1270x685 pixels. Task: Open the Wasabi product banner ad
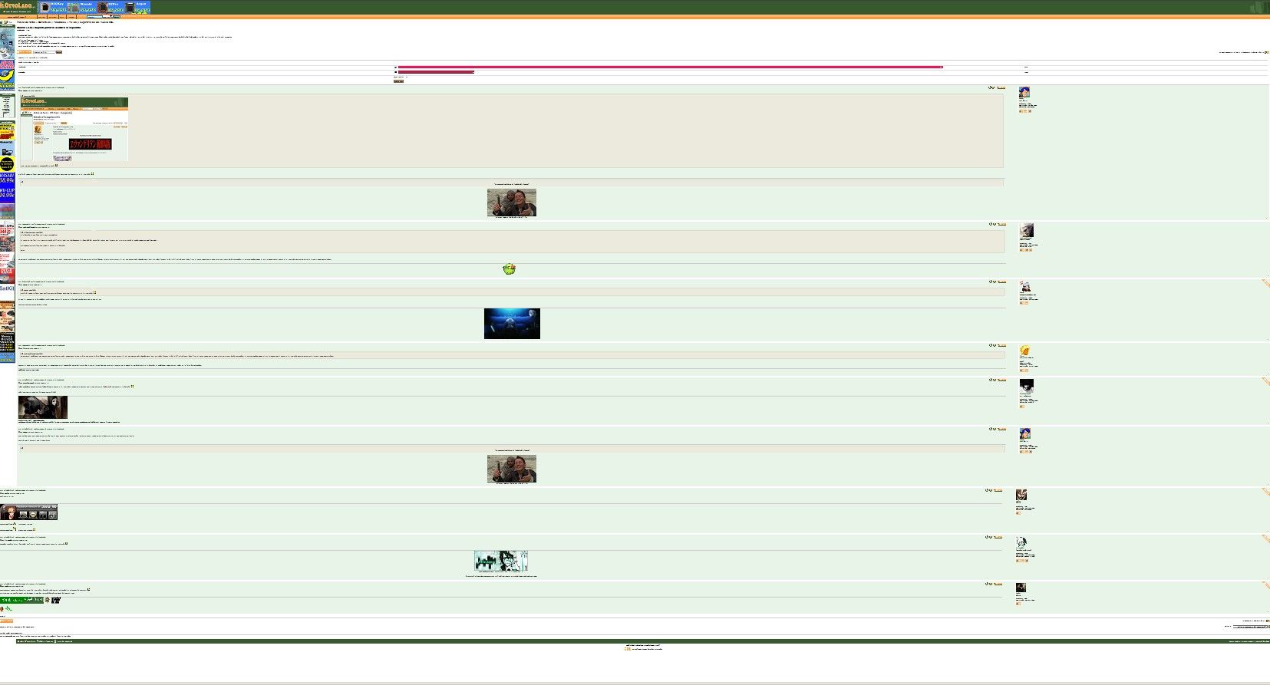coord(81,7)
